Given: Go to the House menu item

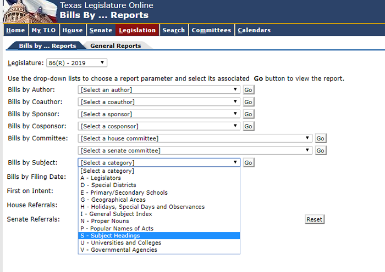Looking at the screenshot, I should 73,30.
